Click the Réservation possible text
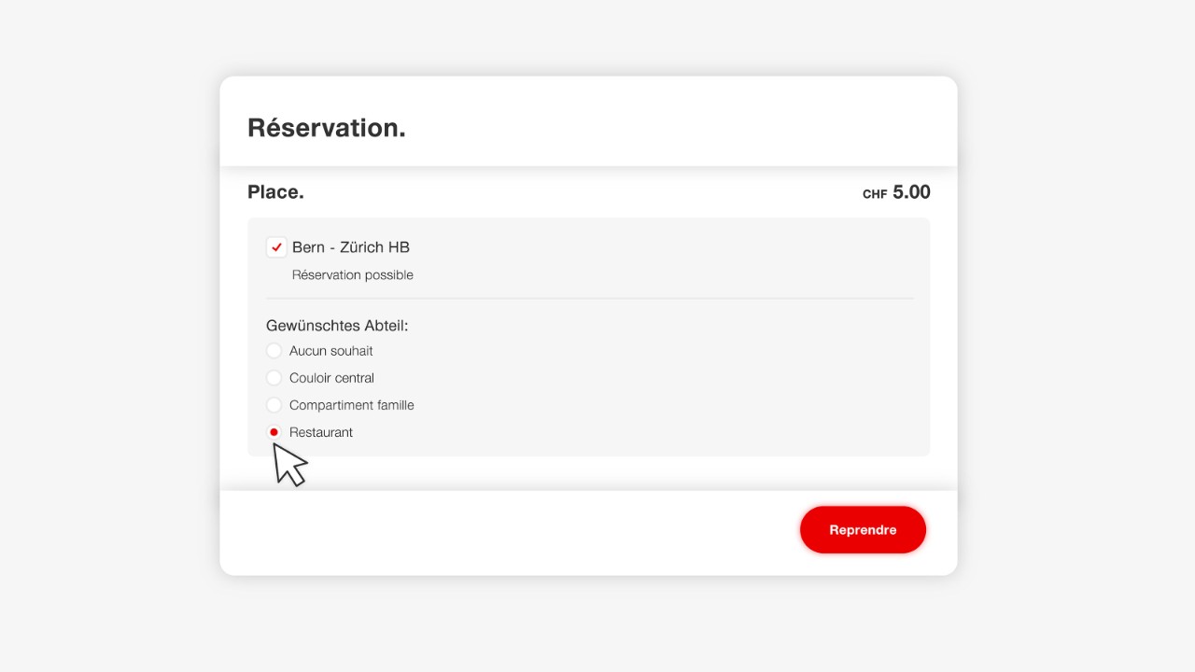1195x672 pixels. (352, 274)
